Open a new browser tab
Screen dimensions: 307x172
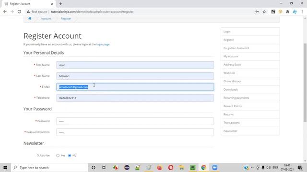(x=61, y=4)
